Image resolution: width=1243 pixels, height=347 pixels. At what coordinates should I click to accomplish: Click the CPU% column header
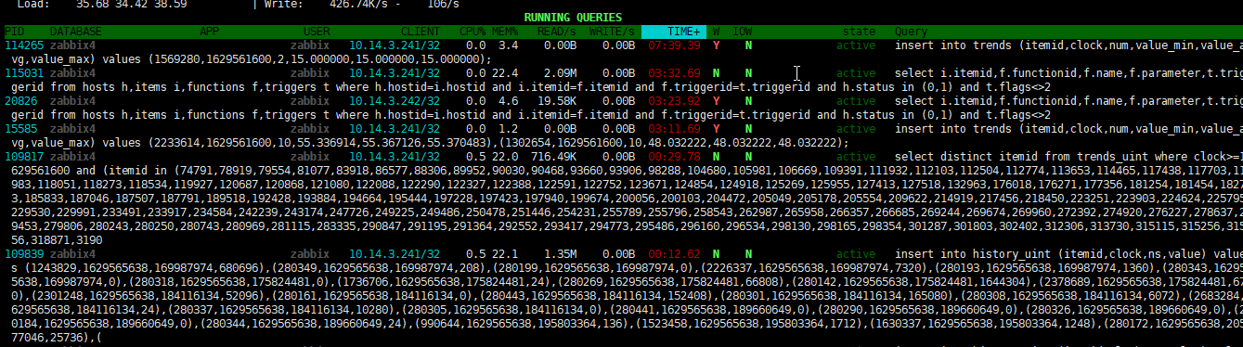pyautogui.click(x=473, y=32)
